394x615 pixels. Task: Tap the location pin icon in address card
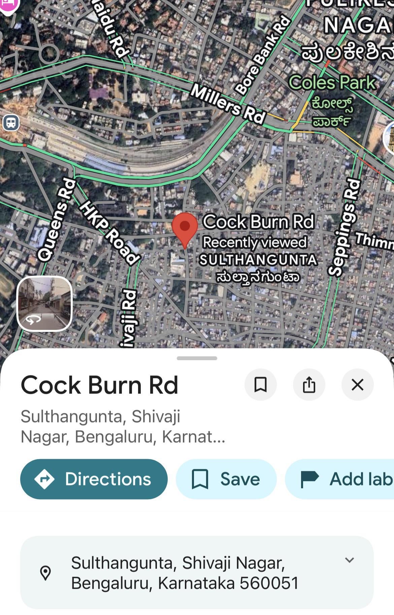coord(45,573)
